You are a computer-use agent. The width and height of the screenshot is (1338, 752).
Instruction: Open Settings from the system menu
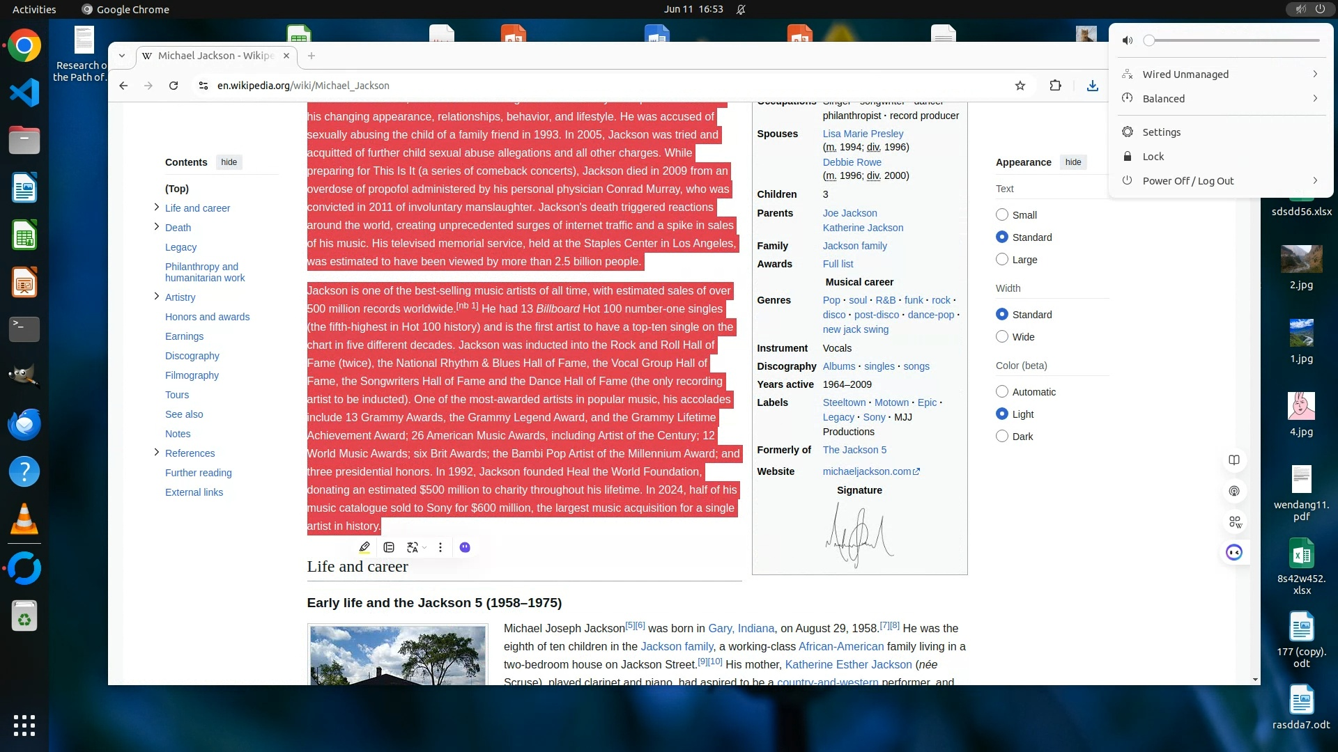coord(1161,132)
